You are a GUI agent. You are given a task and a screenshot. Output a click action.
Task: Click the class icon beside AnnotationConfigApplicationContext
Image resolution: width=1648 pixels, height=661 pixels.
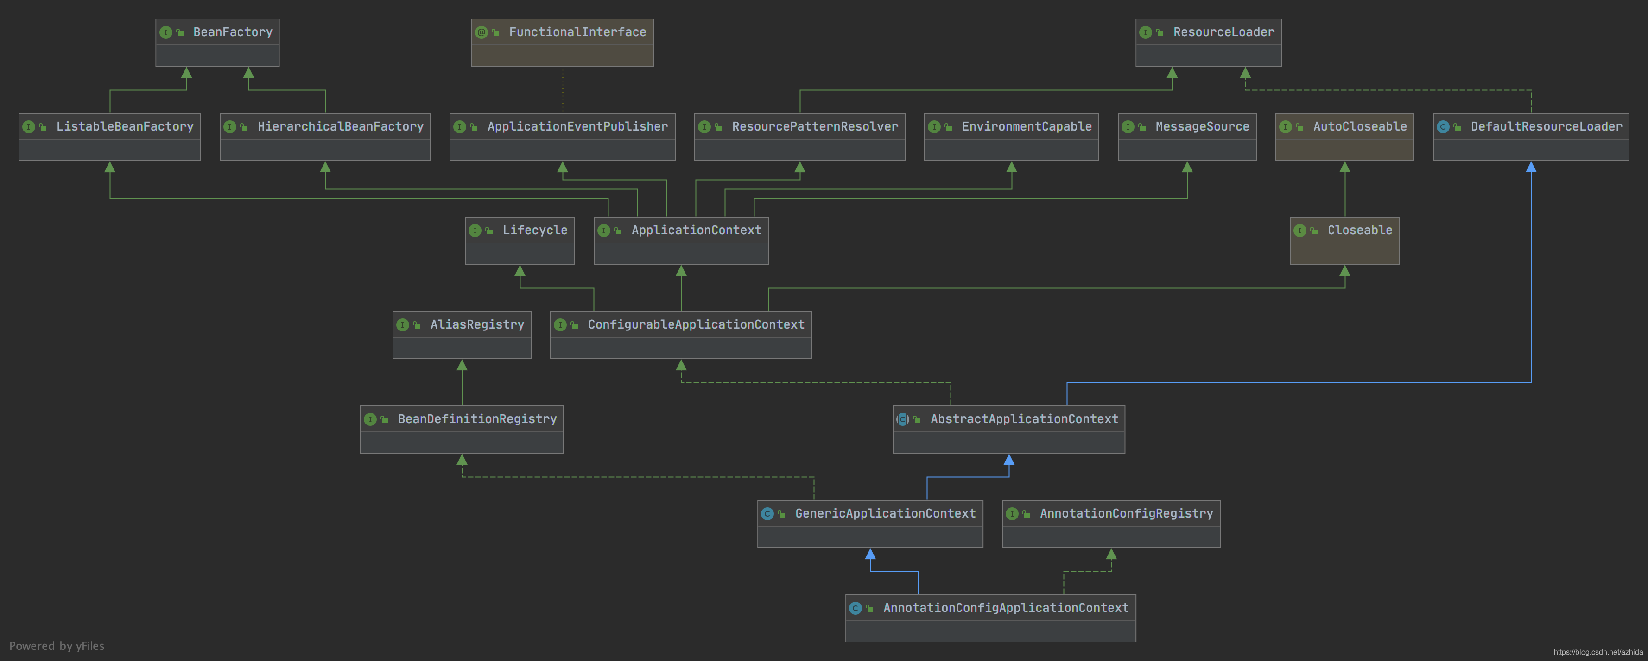point(856,608)
